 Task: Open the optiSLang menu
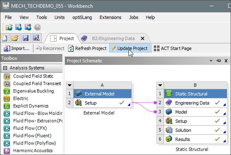[x=82, y=17]
